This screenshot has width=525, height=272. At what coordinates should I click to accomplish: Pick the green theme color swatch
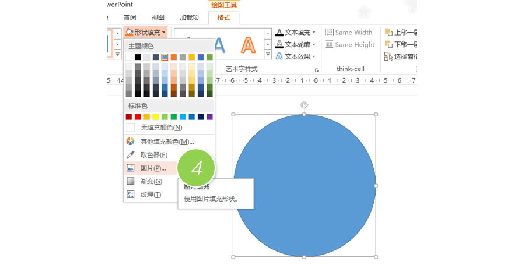tap(209, 57)
